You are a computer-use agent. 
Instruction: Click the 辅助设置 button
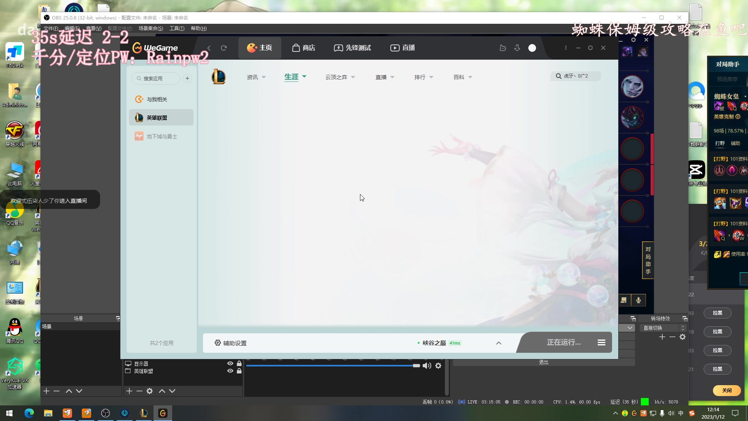click(x=230, y=343)
